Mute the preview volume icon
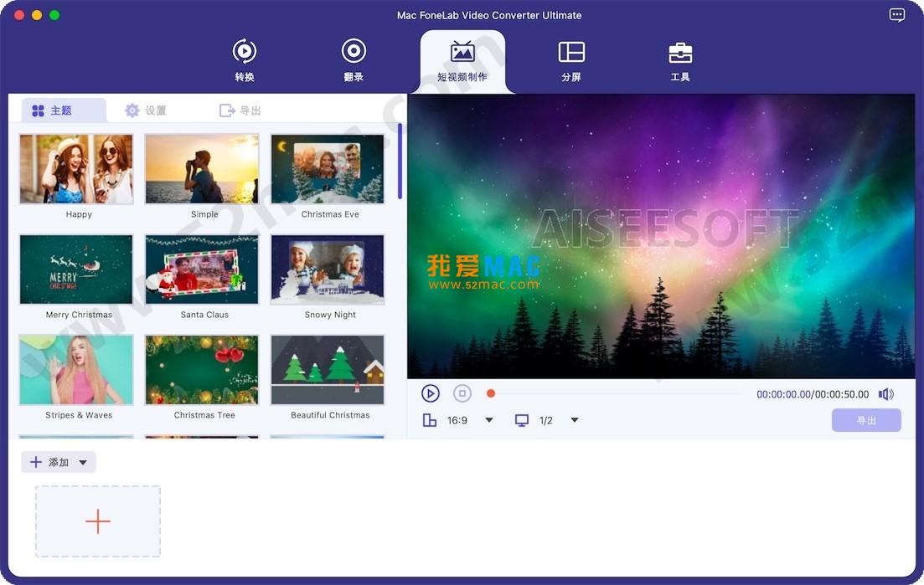The image size is (924, 585). pyautogui.click(x=885, y=393)
